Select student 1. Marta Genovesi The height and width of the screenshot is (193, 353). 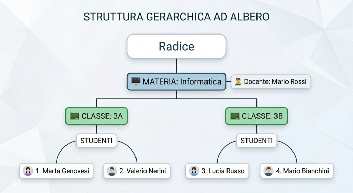56,171
